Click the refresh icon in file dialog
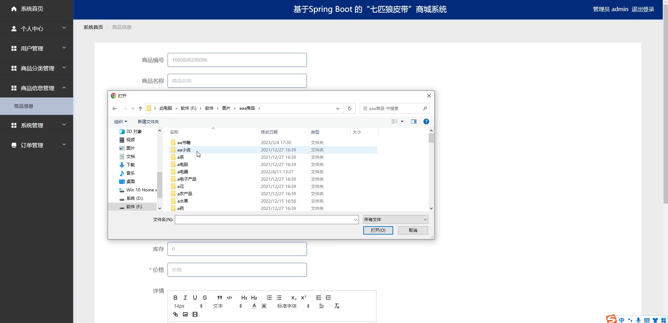Image resolution: width=668 pixels, height=323 pixels. tap(350, 109)
